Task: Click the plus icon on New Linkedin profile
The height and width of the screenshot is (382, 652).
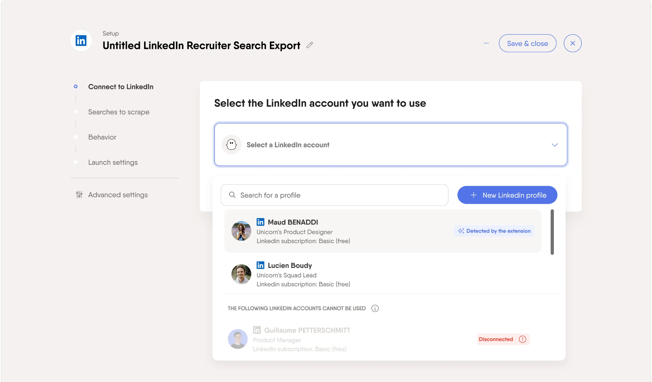Action: tap(474, 195)
